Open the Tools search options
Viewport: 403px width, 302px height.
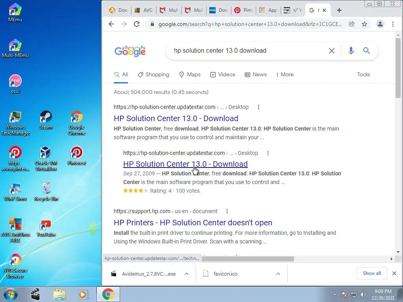click(363, 74)
